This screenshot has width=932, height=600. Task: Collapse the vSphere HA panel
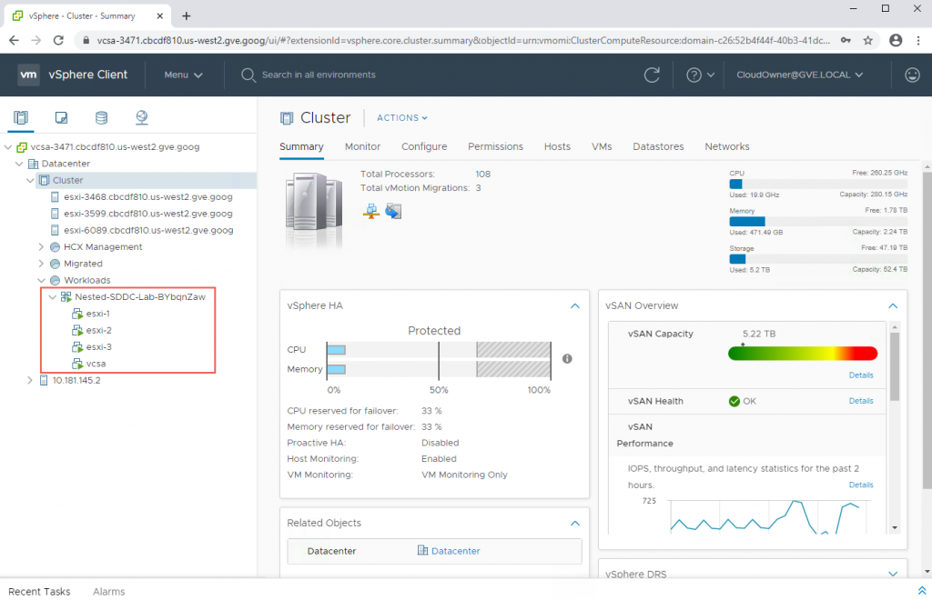tap(574, 306)
